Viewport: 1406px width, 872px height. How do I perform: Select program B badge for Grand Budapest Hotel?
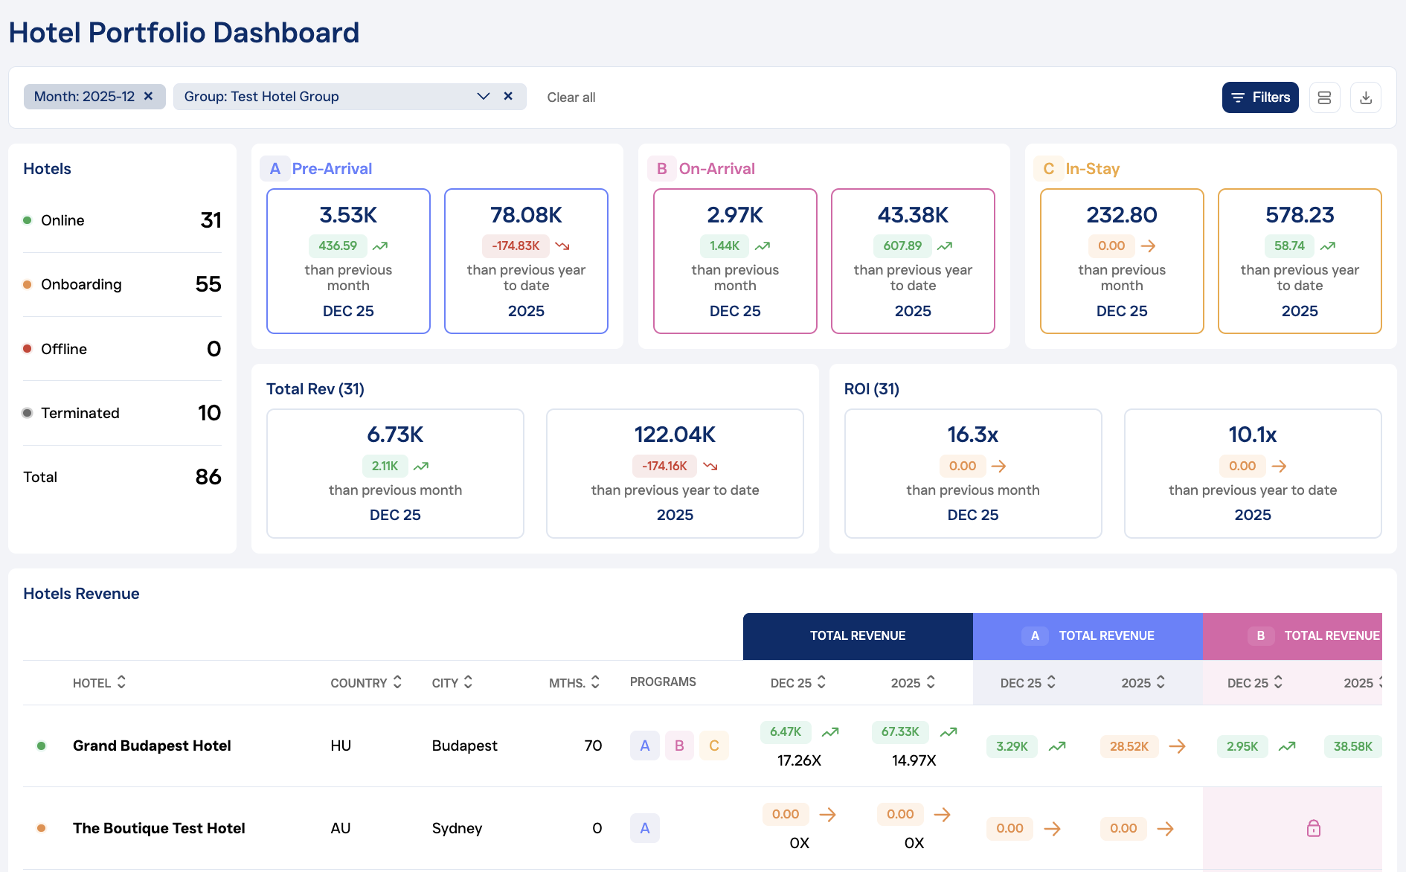[x=678, y=746]
